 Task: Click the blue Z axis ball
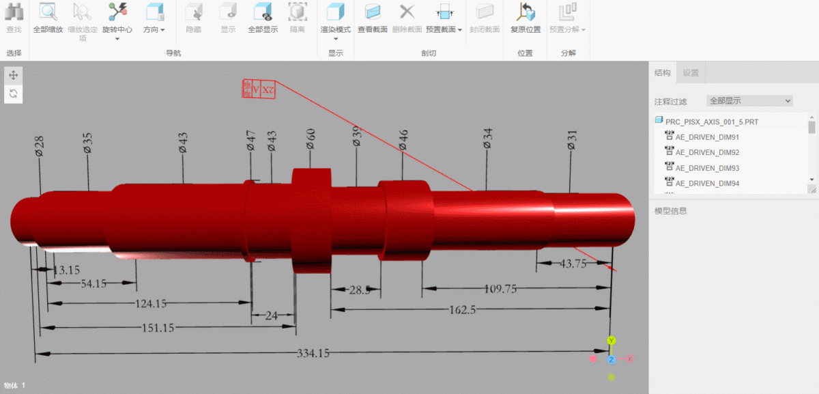coord(612,359)
